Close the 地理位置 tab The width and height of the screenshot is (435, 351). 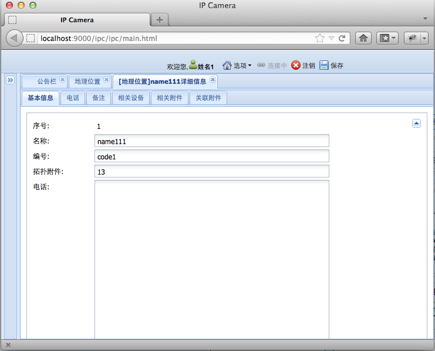(106, 80)
